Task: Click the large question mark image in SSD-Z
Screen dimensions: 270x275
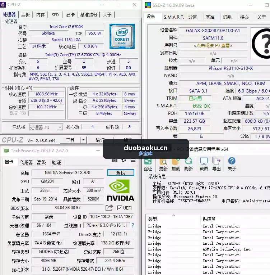Action: pos(261,44)
